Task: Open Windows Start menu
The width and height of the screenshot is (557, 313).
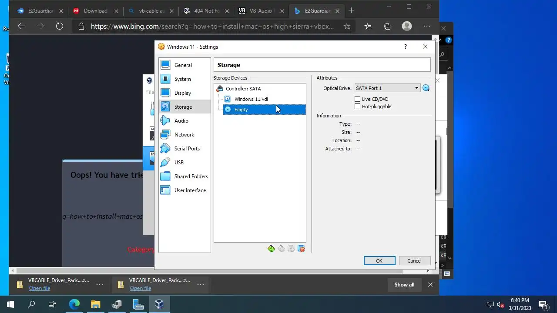Action: click(10, 304)
